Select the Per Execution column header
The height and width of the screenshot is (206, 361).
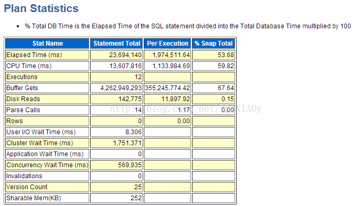(167, 44)
